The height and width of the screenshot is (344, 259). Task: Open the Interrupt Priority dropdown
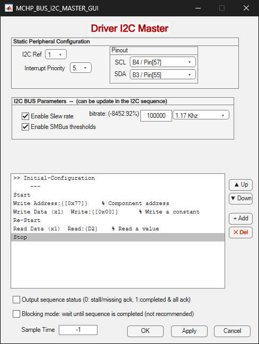click(81, 68)
